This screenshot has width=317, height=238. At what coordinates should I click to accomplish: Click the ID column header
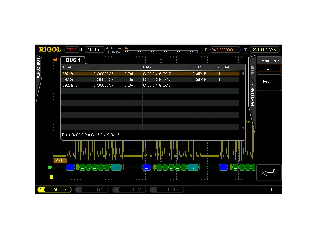(x=95, y=67)
